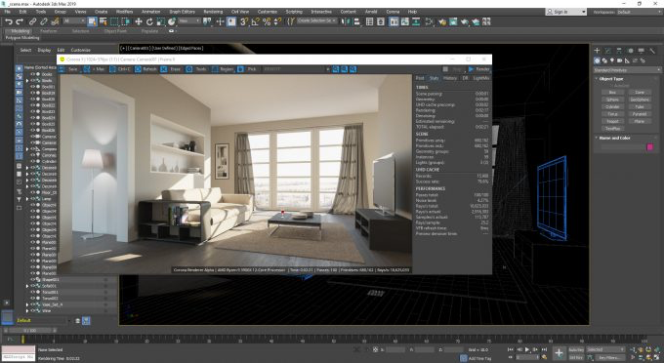The width and height of the screenshot is (664, 363).
Task: Open the Modify tab in command panel
Action: pyautogui.click(x=608, y=51)
